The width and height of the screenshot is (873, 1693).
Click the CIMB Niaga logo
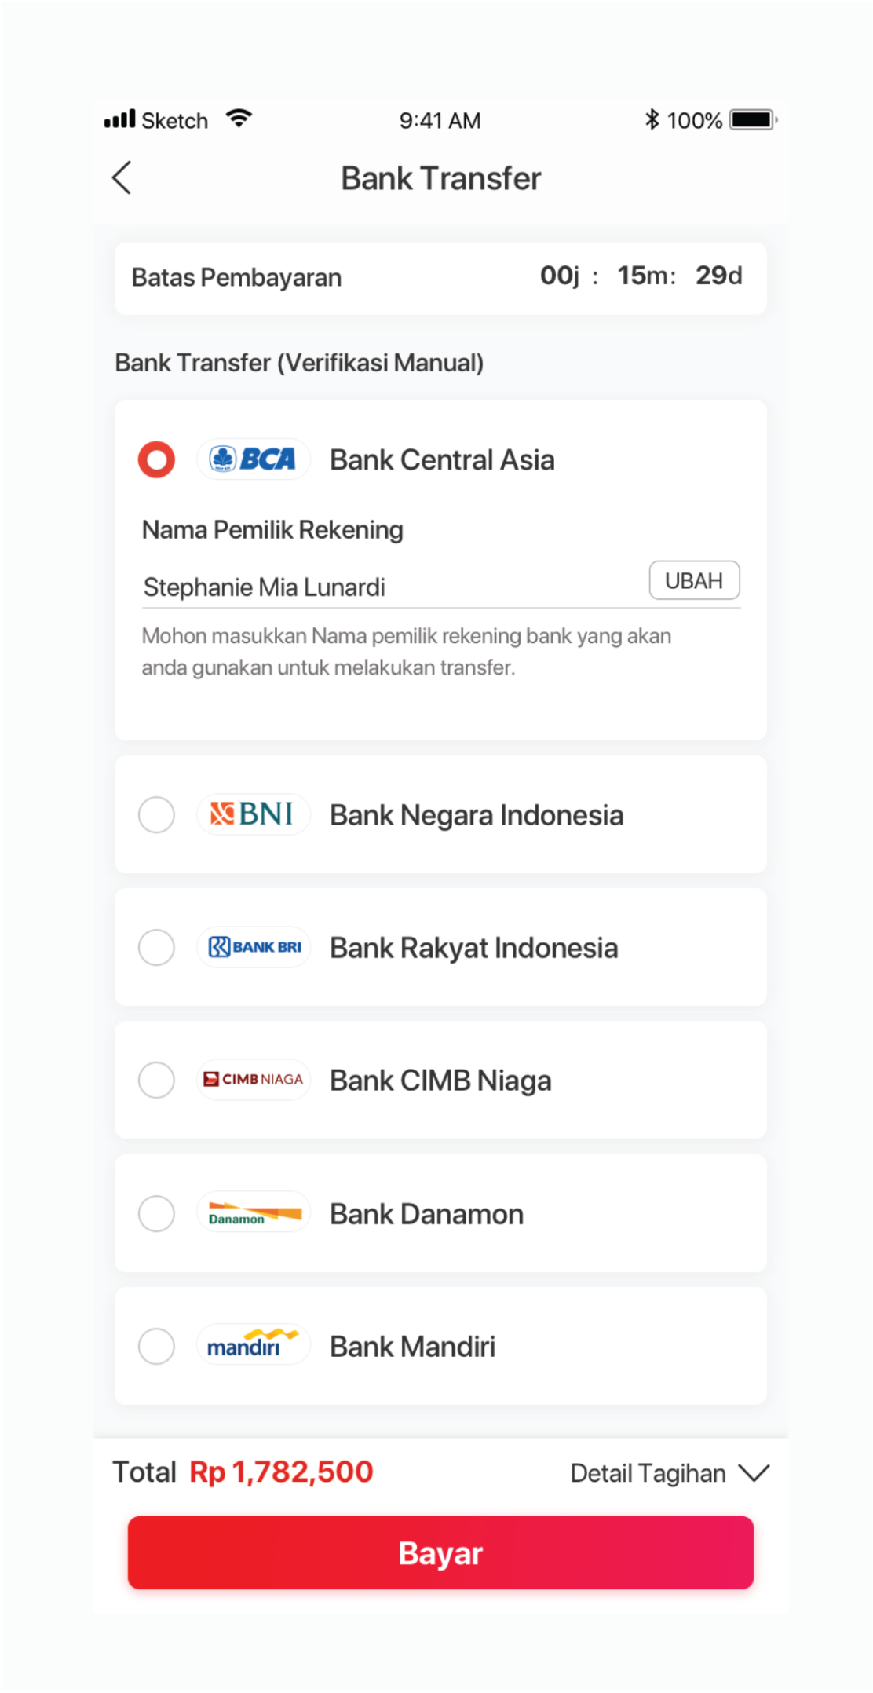pyautogui.click(x=254, y=1080)
